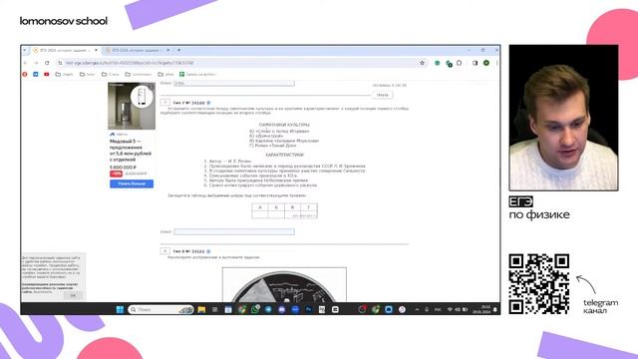Click the address bar URL field
Image resolution: width=638 pixels, height=359 pixels.
click(240, 63)
